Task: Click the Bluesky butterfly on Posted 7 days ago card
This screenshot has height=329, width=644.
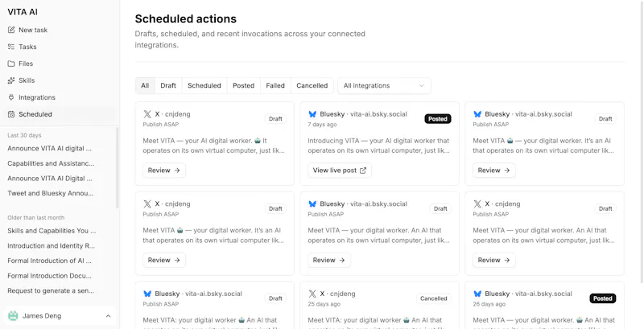Action: pyautogui.click(x=312, y=114)
